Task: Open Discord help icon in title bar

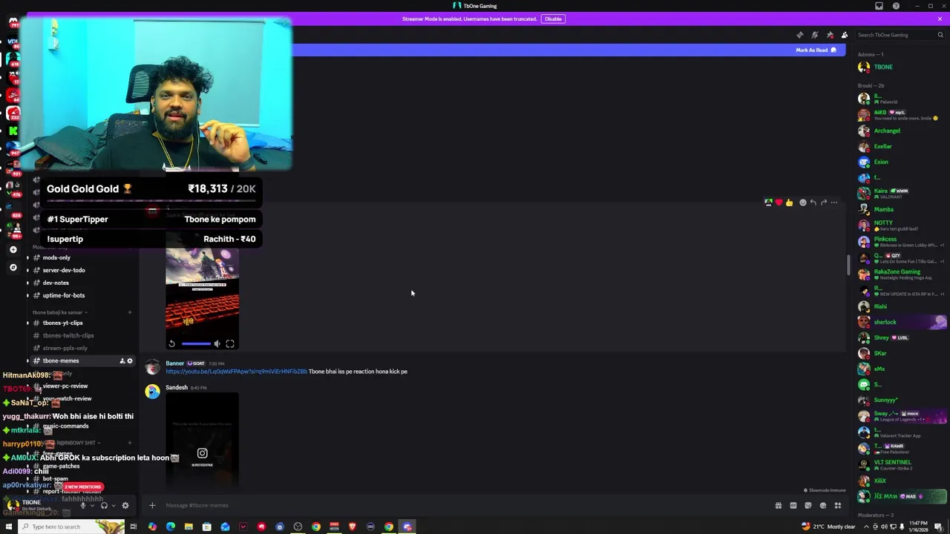Action: tap(896, 6)
